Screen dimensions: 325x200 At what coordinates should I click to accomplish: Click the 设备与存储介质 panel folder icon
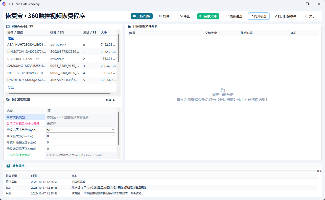(8, 26)
